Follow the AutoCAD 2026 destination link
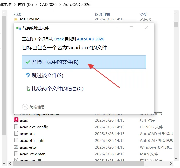Viewport: 180px width, 168px height. (x=91, y=39)
